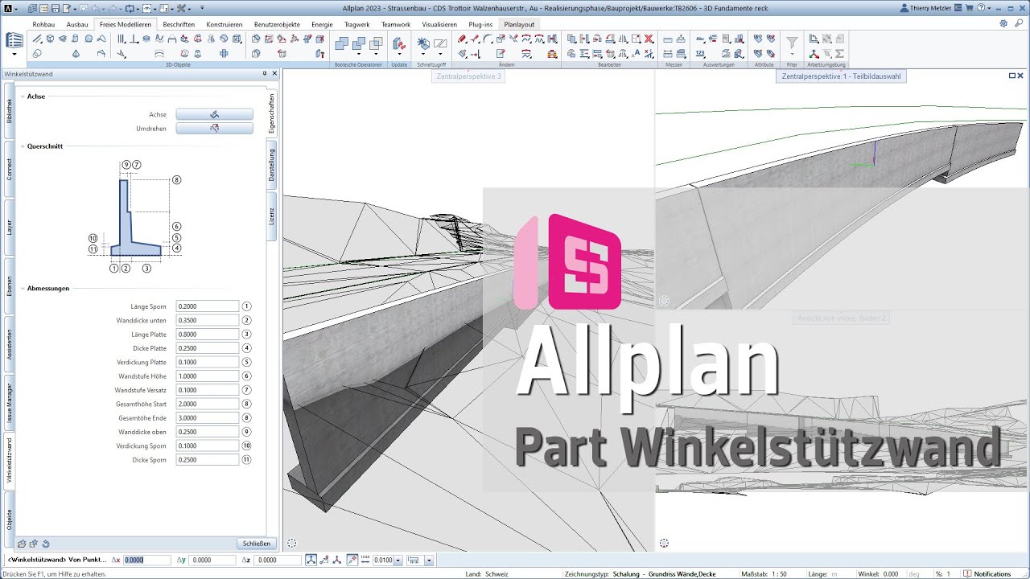Click the Save icon in quick access toolbar
Screen dimensions: 1030x579
coord(56,8)
